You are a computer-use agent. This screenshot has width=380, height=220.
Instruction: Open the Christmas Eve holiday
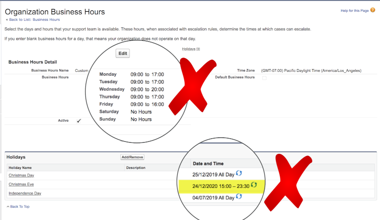coord(21,184)
